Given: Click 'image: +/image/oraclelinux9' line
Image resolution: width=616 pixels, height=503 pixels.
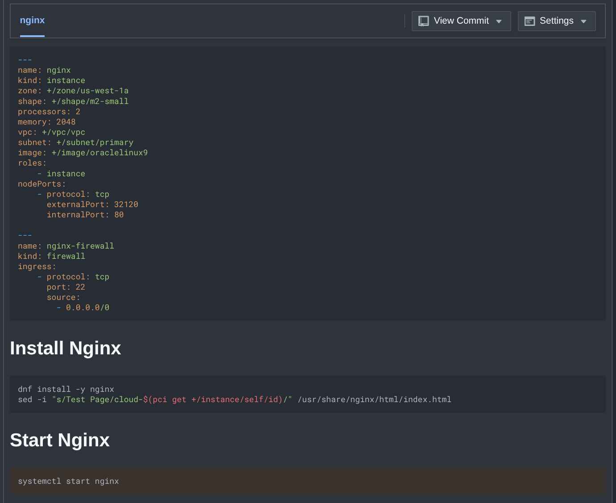Looking at the screenshot, I should (83, 153).
